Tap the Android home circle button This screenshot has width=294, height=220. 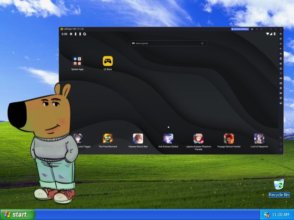pyautogui.click(x=281, y=144)
